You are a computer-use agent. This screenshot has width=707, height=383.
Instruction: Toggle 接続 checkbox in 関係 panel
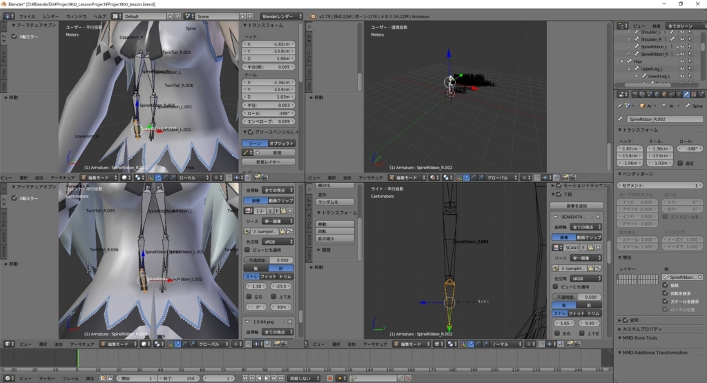click(x=665, y=285)
